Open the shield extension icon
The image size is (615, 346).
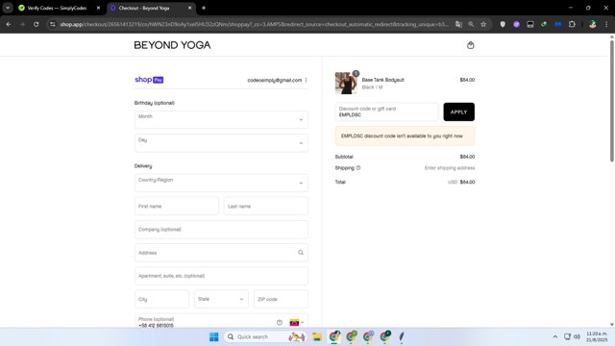(x=503, y=24)
